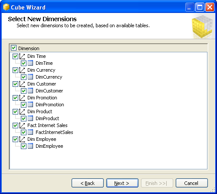Image resolution: width=217 pixels, height=194 pixels.
Task: Click the Dim Currency dimension axis icon
Action: 22,70
